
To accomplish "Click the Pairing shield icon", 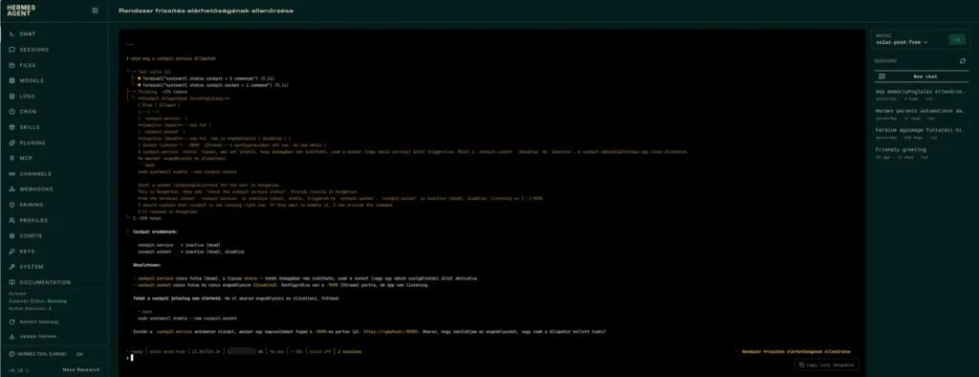I will [11, 205].
